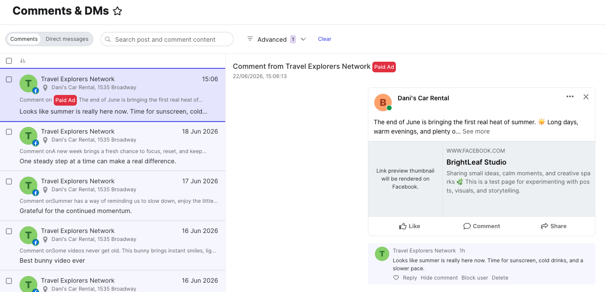Click the heart icon under the comment
The image size is (606, 292).
[396, 278]
